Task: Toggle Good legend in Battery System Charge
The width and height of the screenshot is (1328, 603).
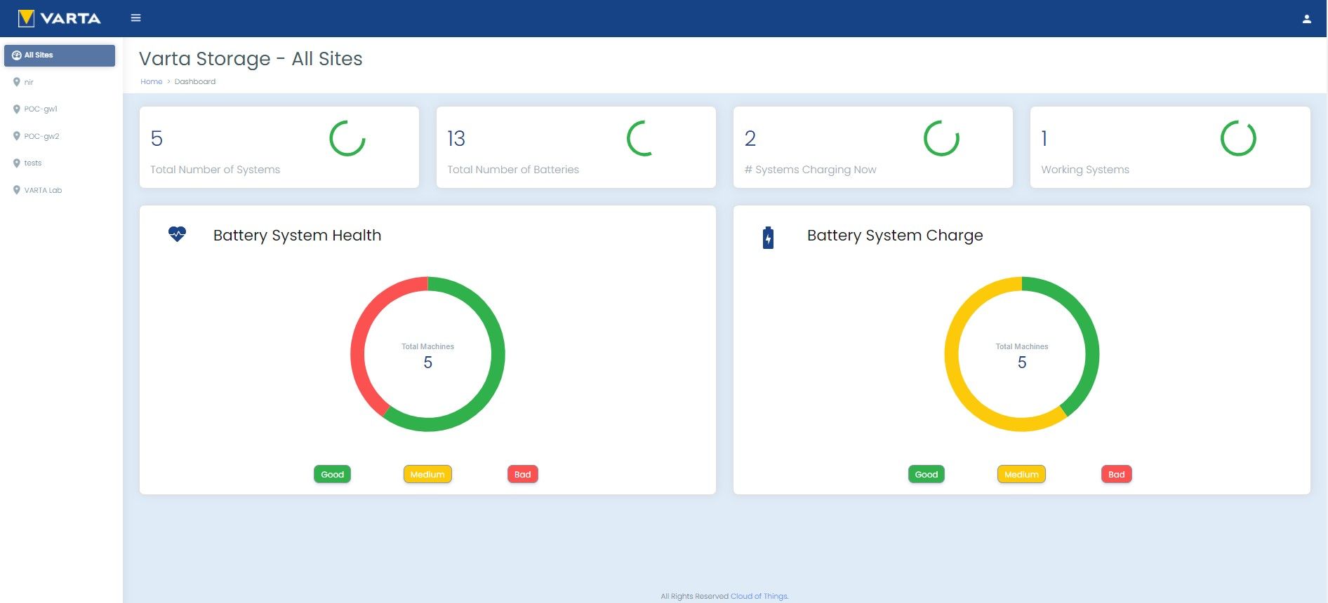Action: click(x=926, y=475)
